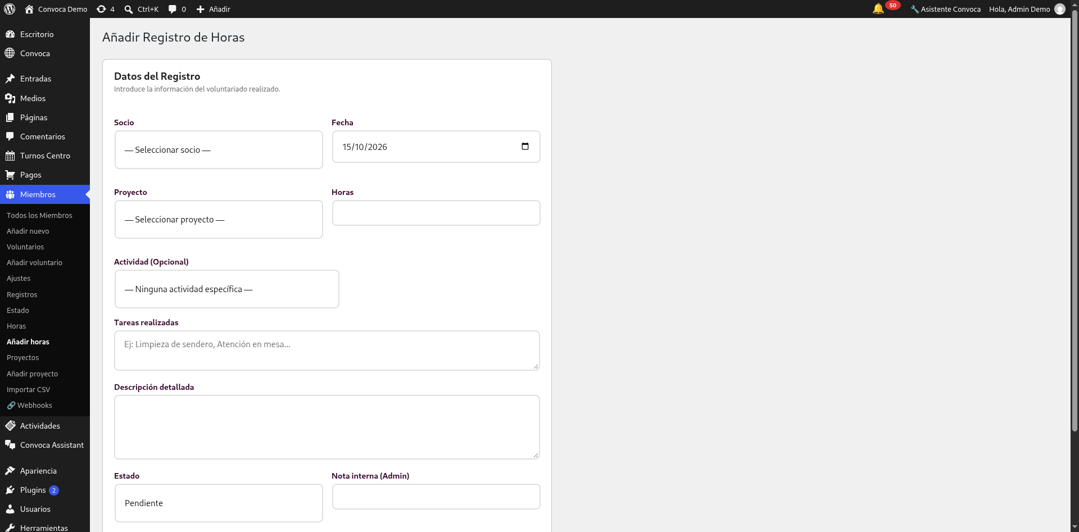Click the Pagos cart icon
The height and width of the screenshot is (532, 1079).
(x=10, y=175)
